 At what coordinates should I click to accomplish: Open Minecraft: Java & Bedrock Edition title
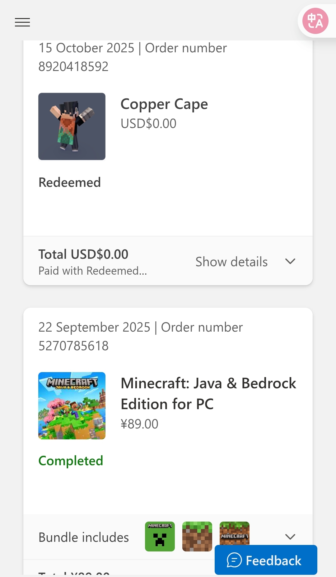click(x=208, y=393)
